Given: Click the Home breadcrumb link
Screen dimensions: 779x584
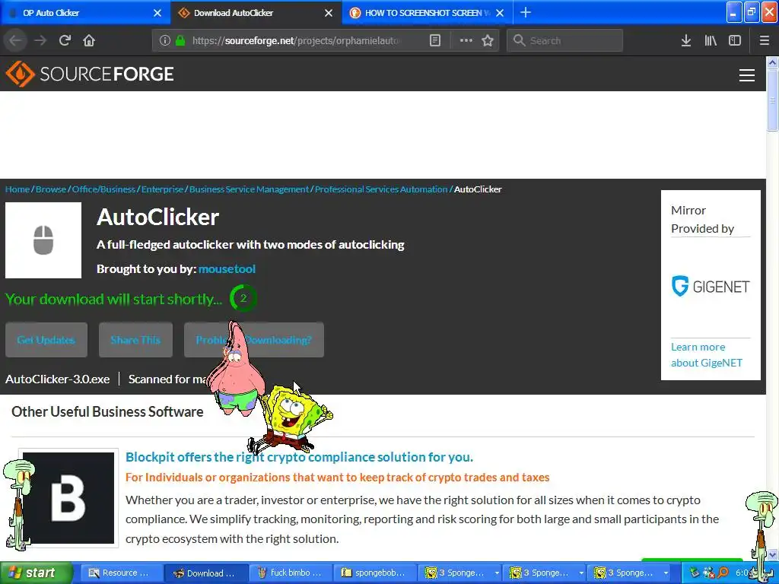Looking at the screenshot, I should (17, 189).
